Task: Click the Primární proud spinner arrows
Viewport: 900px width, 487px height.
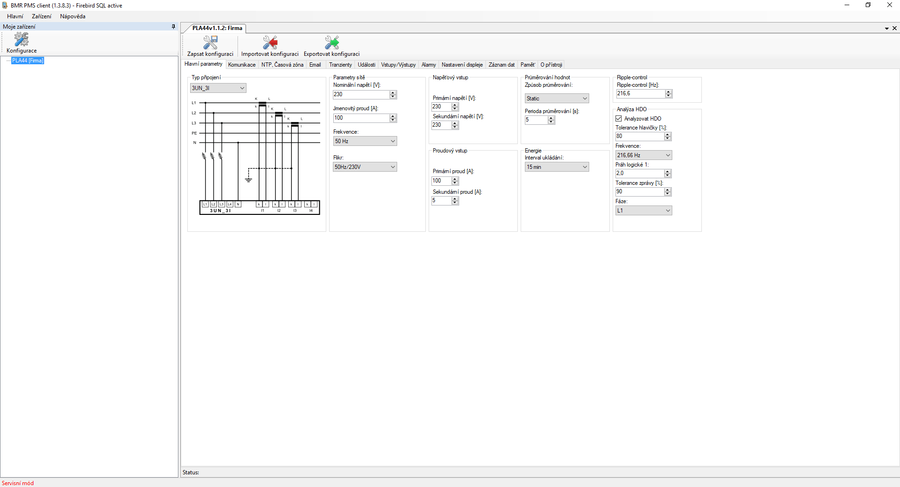Action: [455, 181]
